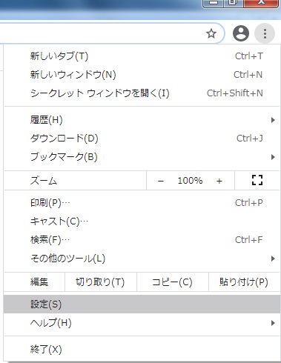Toggle fullscreen mode icon in zoom row
Screen dimensions: 281x363
pyautogui.click(x=257, y=180)
